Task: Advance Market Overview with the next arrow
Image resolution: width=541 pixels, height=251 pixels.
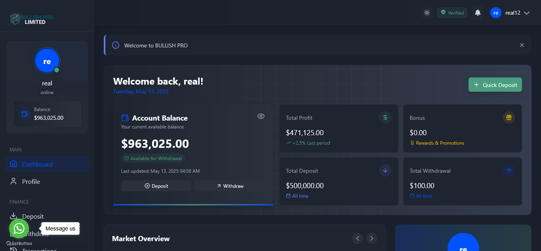Action: click(371, 238)
